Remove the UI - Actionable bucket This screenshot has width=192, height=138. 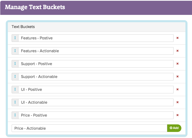coord(177,102)
